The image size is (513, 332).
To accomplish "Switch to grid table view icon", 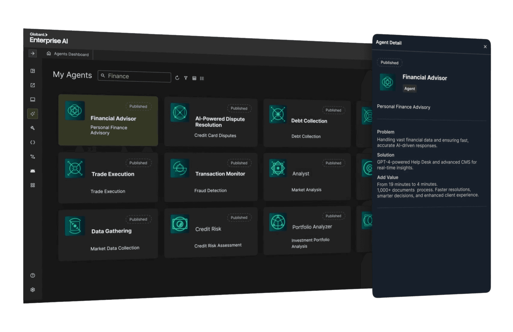I will click(194, 78).
